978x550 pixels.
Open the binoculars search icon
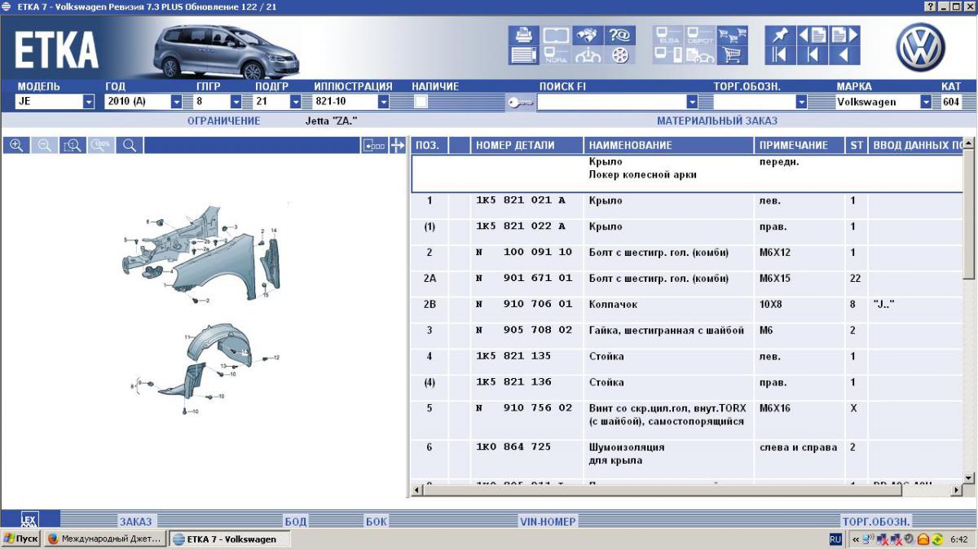click(588, 35)
